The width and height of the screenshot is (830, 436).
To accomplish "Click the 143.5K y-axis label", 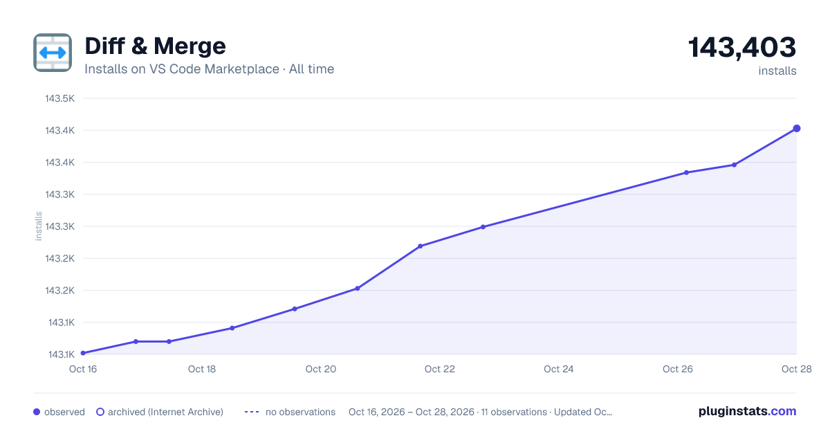I will (60, 98).
